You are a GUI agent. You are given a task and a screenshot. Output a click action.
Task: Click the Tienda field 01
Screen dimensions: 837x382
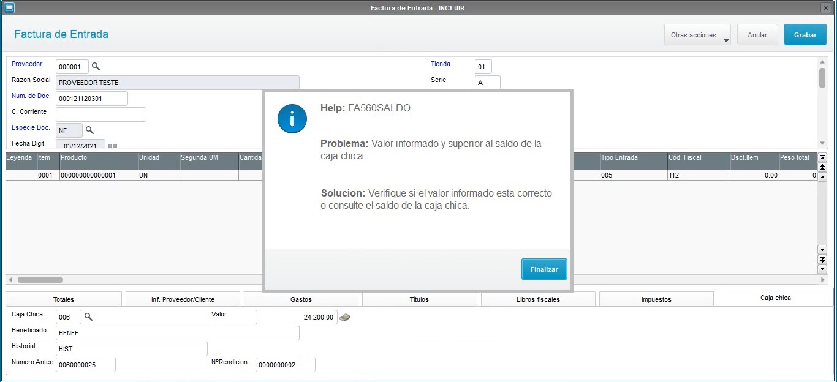[x=483, y=67]
